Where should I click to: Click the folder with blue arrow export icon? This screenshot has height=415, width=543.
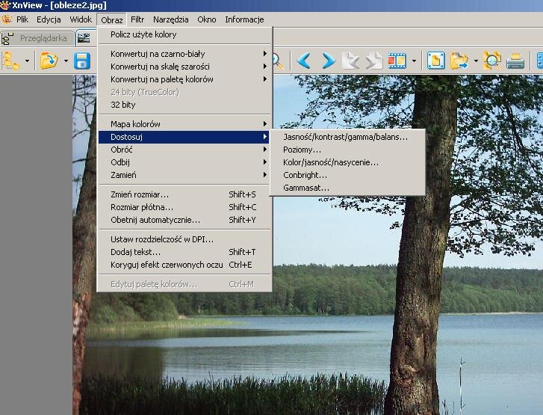(x=459, y=61)
